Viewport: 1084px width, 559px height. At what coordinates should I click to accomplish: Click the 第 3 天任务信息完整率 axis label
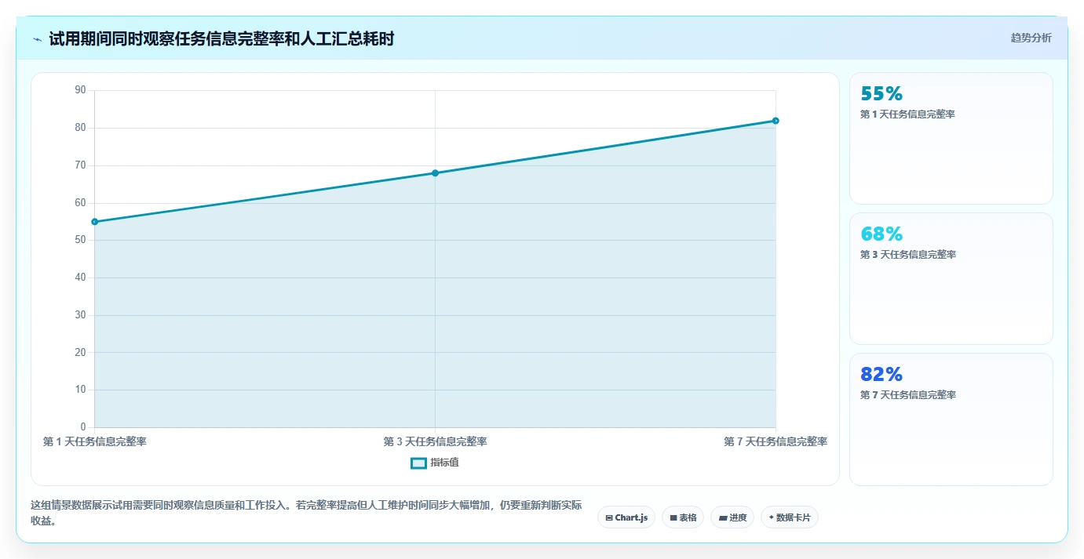[x=435, y=441]
